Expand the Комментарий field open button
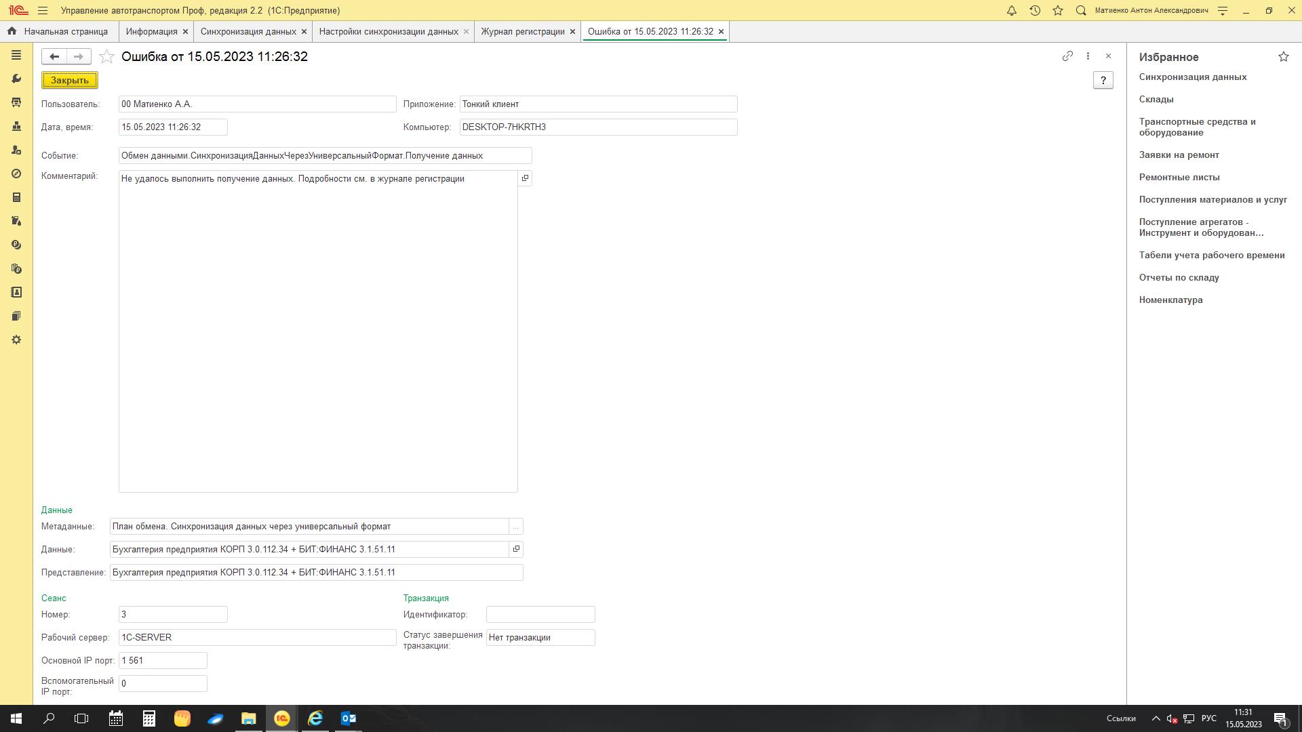 (525, 178)
